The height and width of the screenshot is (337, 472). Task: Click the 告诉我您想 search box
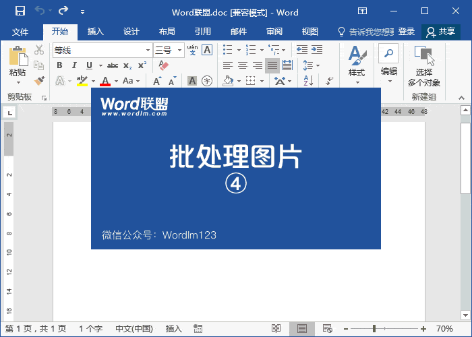click(x=365, y=32)
